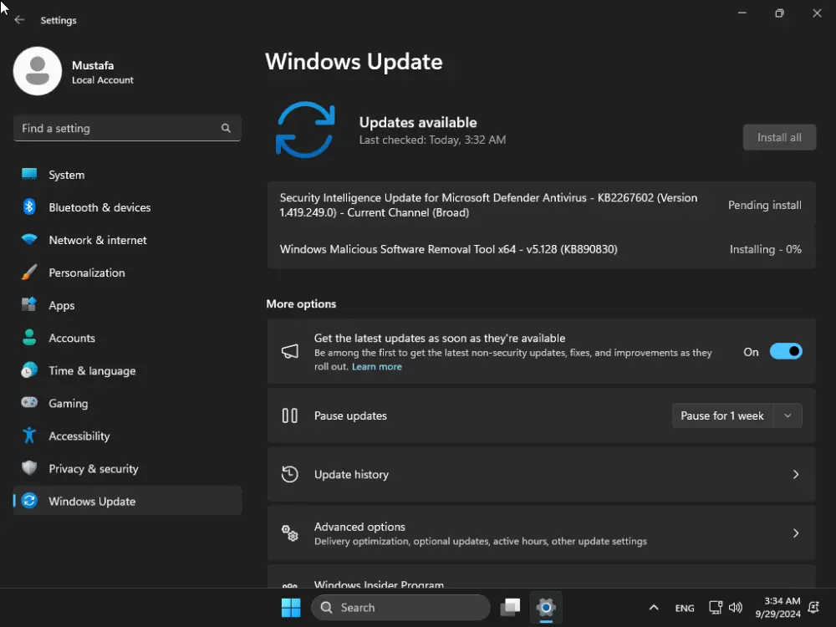Click the paintbrush Personalization icon
Image resolution: width=836 pixels, height=627 pixels.
pyautogui.click(x=29, y=272)
